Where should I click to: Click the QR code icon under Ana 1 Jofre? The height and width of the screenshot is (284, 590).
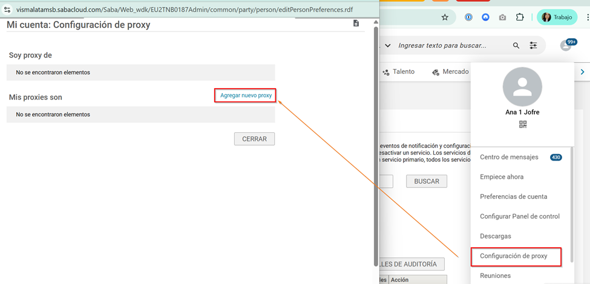click(x=523, y=124)
